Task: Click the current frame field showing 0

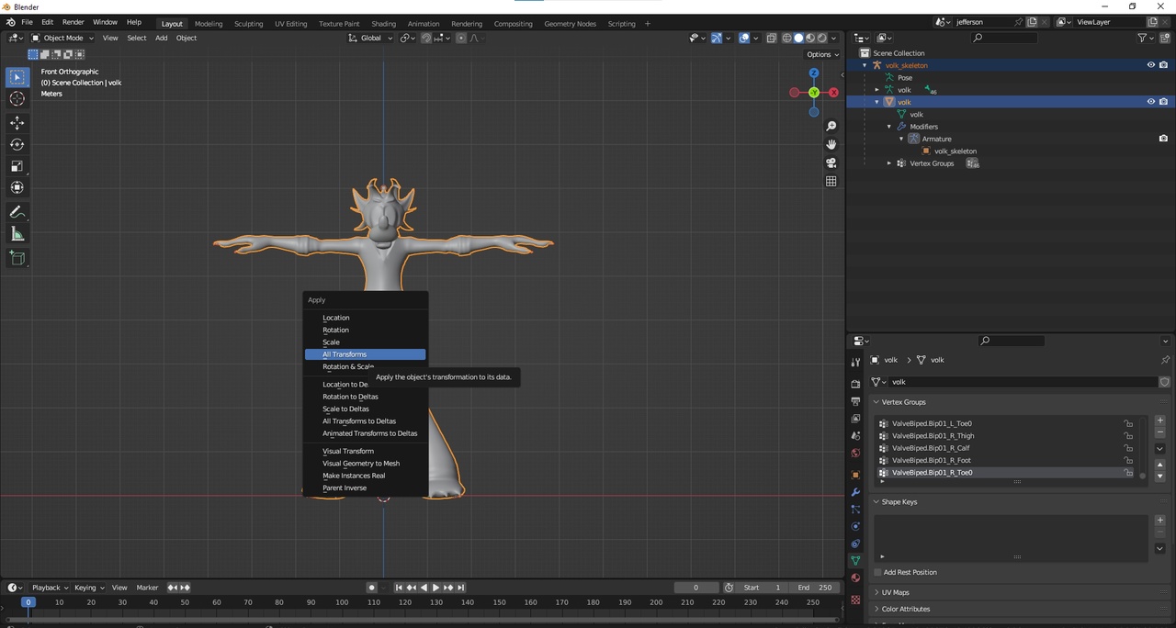Action: pyautogui.click(x=695, y=588)
